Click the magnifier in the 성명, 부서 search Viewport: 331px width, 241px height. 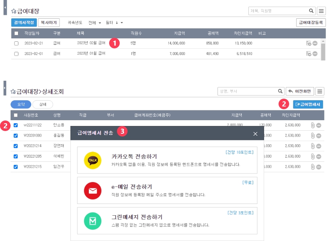click(x=280, y=91)
